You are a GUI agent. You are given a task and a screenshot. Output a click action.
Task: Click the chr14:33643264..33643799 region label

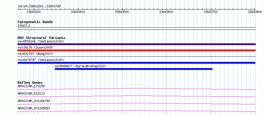(39, 6)
